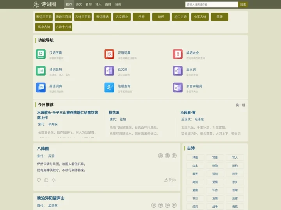Open the 名句 tab
This screenshot has height=210, width=281.
(x=89, y=4)
